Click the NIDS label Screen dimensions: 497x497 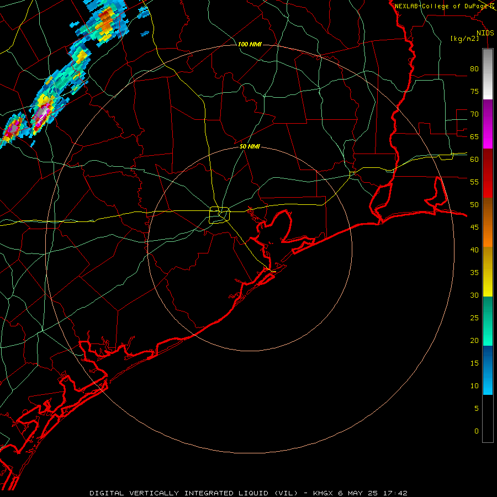point(485,33)
